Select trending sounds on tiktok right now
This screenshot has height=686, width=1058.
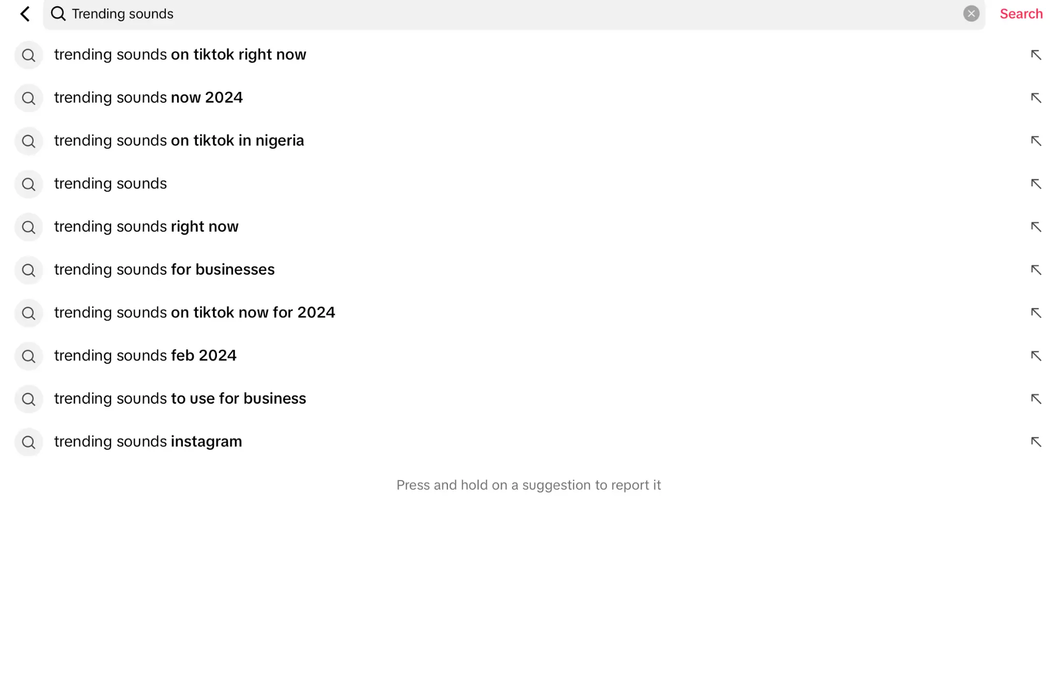[180, 55]
